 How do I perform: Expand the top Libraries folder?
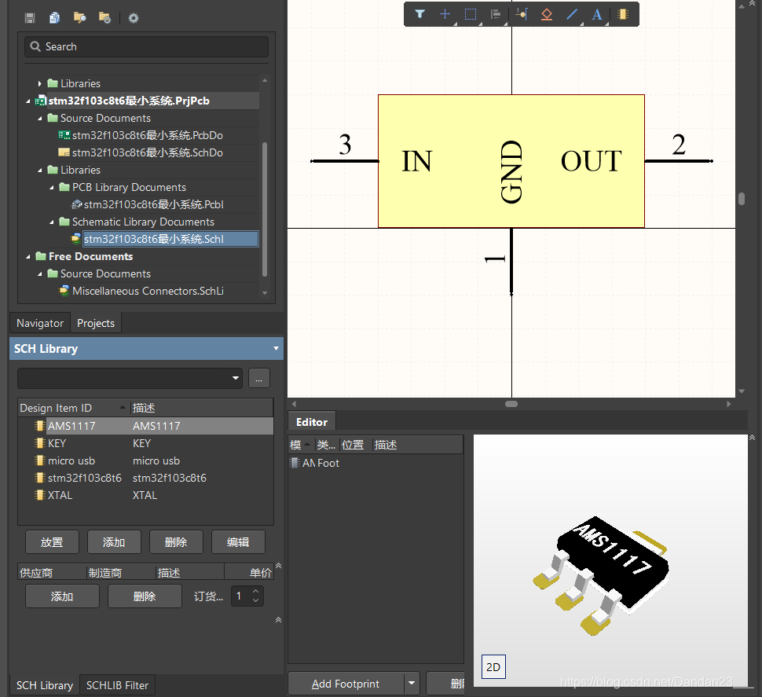pos(40,83)
